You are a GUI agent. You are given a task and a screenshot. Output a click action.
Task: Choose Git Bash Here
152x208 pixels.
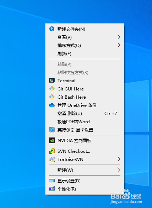tap(85, 97)
